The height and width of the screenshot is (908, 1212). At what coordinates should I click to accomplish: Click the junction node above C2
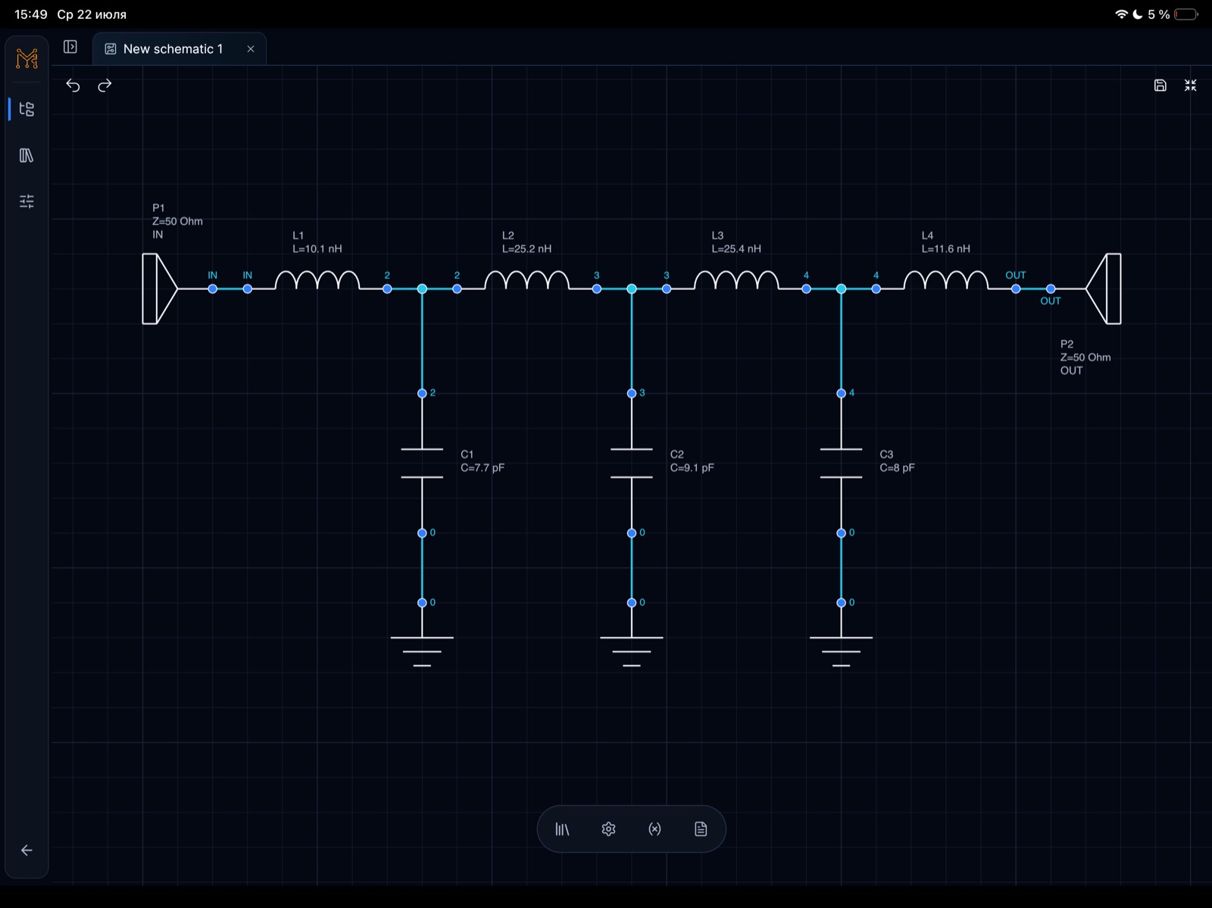point(632,289)
